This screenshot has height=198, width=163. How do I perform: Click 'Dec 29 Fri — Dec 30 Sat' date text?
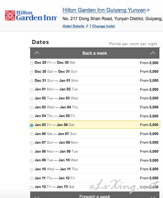tap(55, 63)
